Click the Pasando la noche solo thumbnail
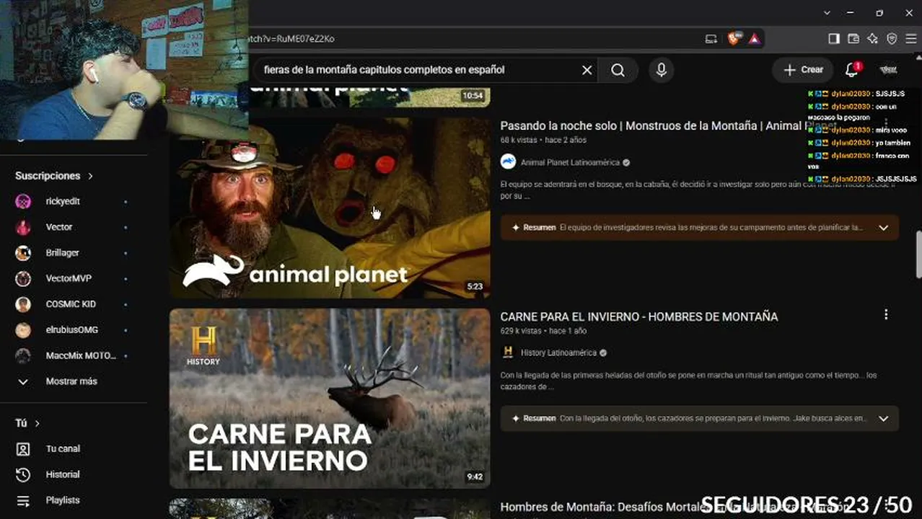Screen dimensions: 922x519 pyautogui.click(x=330, y=208)
